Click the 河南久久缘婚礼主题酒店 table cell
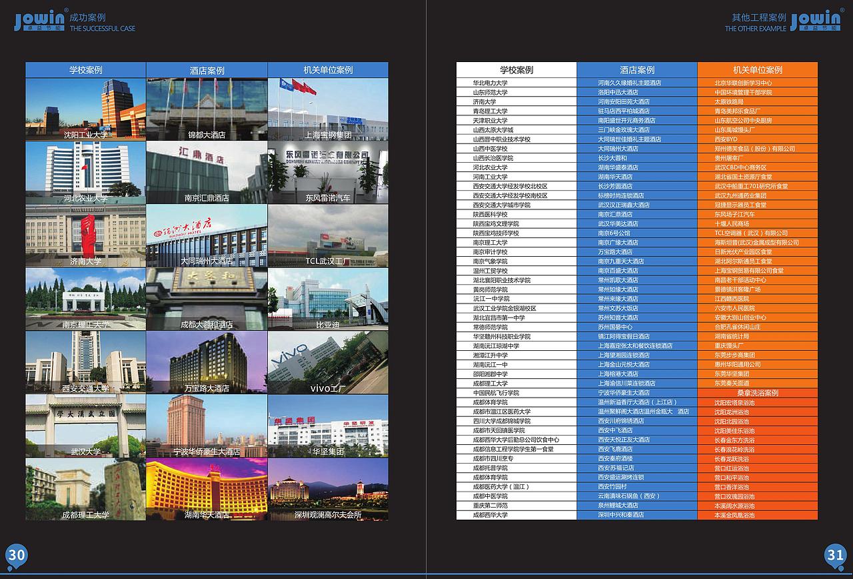 (637, 83)
